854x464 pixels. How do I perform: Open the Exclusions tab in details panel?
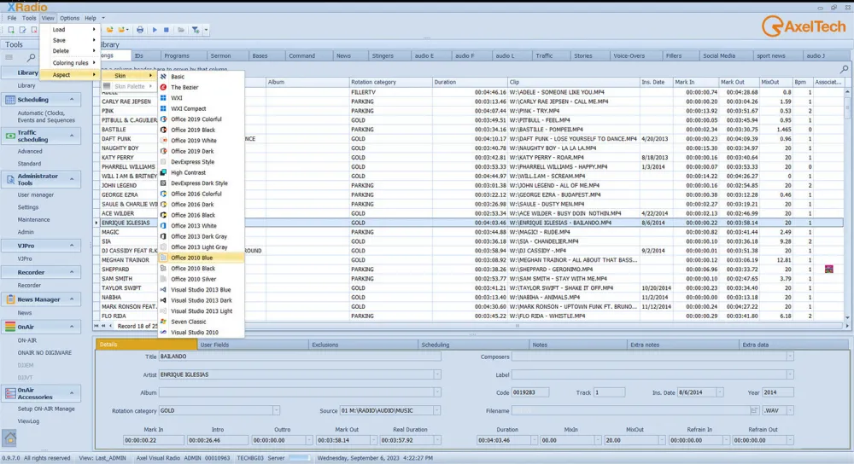[325, 345]
